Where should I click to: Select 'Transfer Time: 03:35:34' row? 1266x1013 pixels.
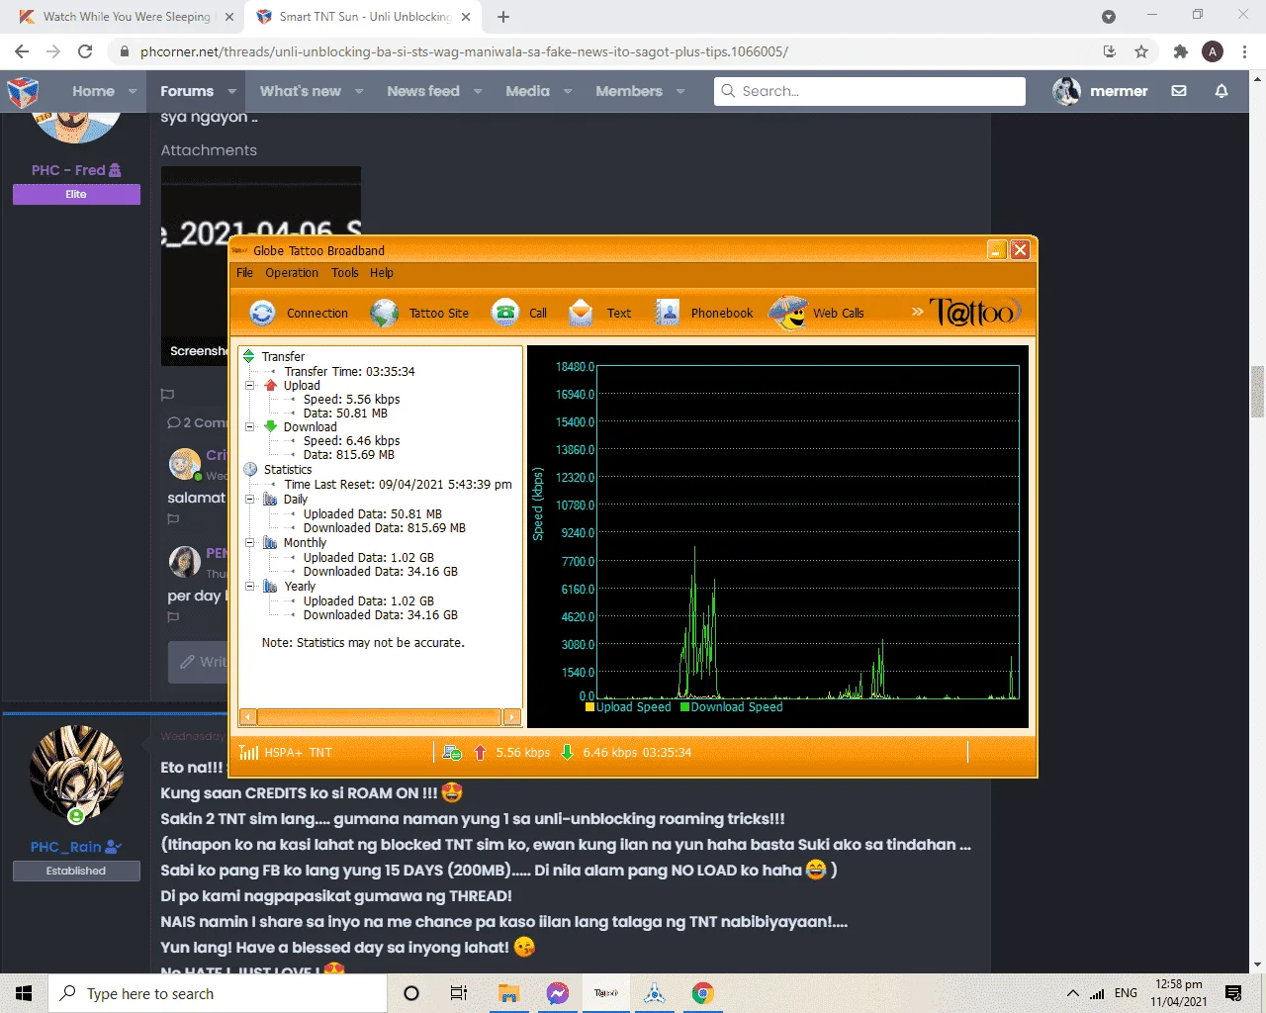click(x=349, y=372)
